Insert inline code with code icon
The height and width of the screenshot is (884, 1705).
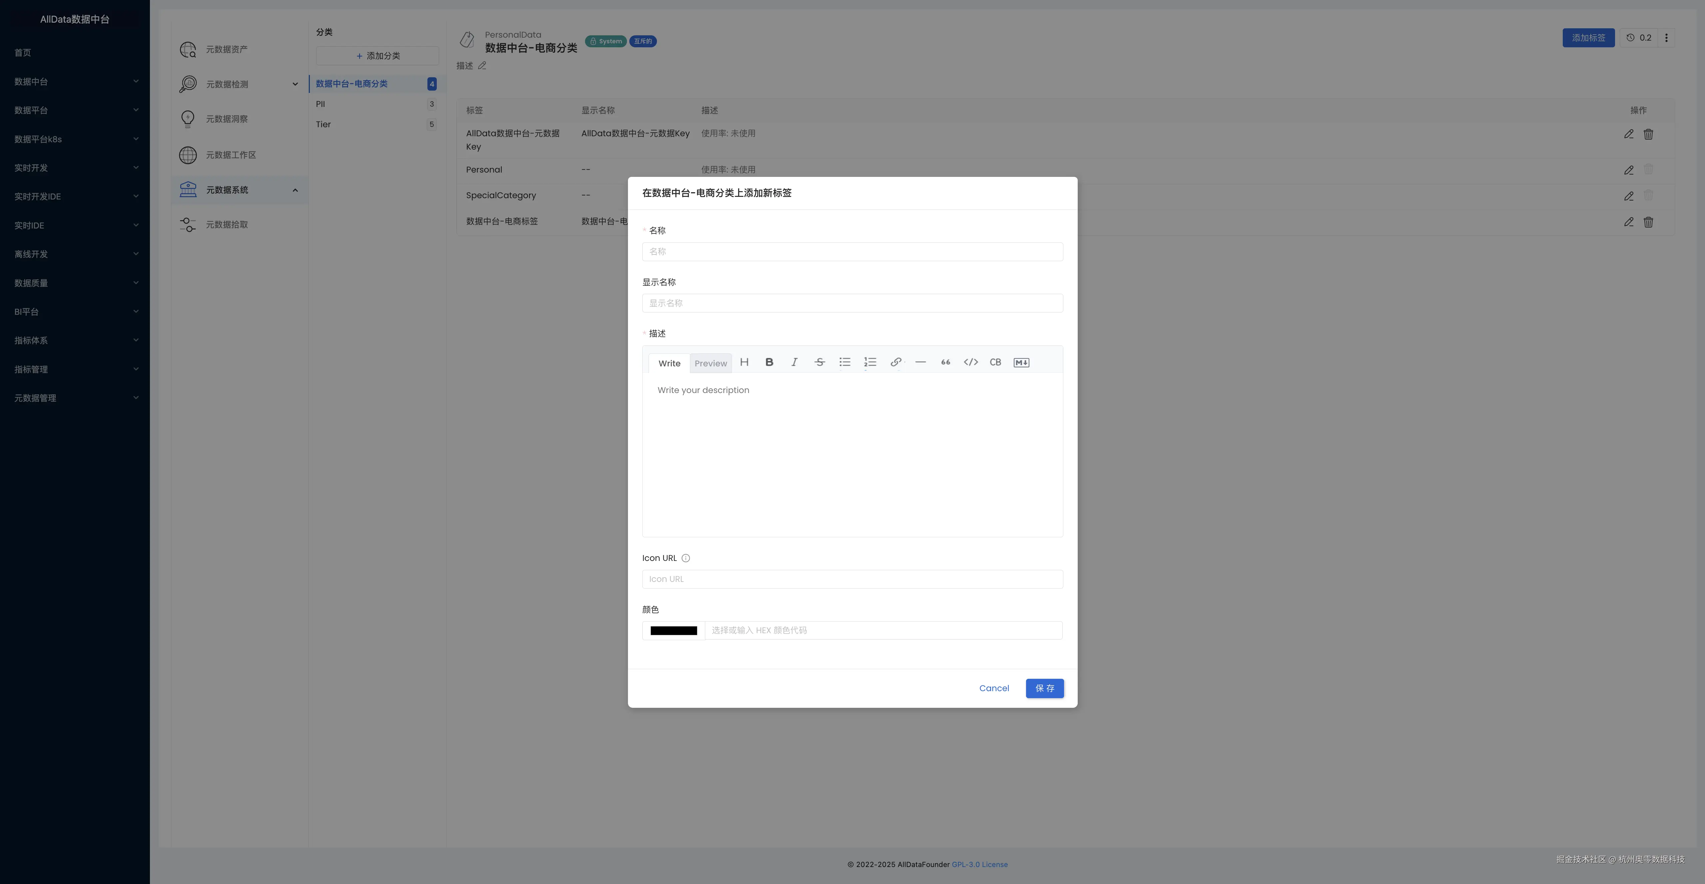coord(970,362)
